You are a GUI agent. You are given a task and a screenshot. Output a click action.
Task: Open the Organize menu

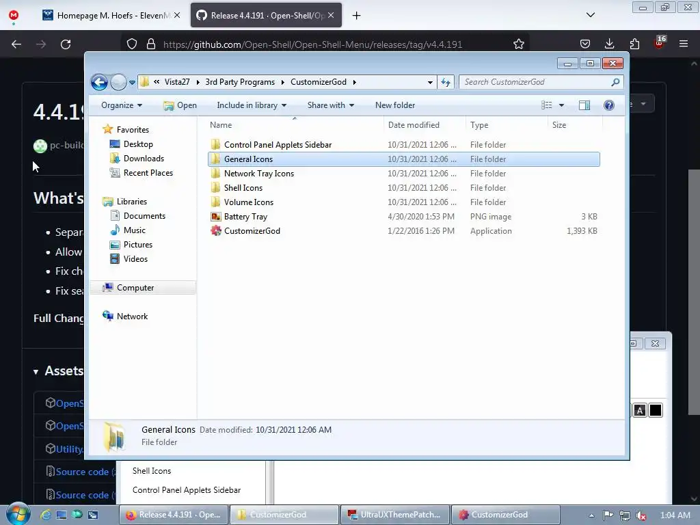click(122, 105)
